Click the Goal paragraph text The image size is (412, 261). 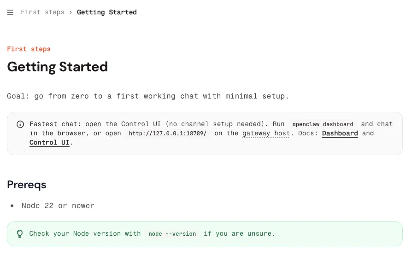(x=148, y=96)
